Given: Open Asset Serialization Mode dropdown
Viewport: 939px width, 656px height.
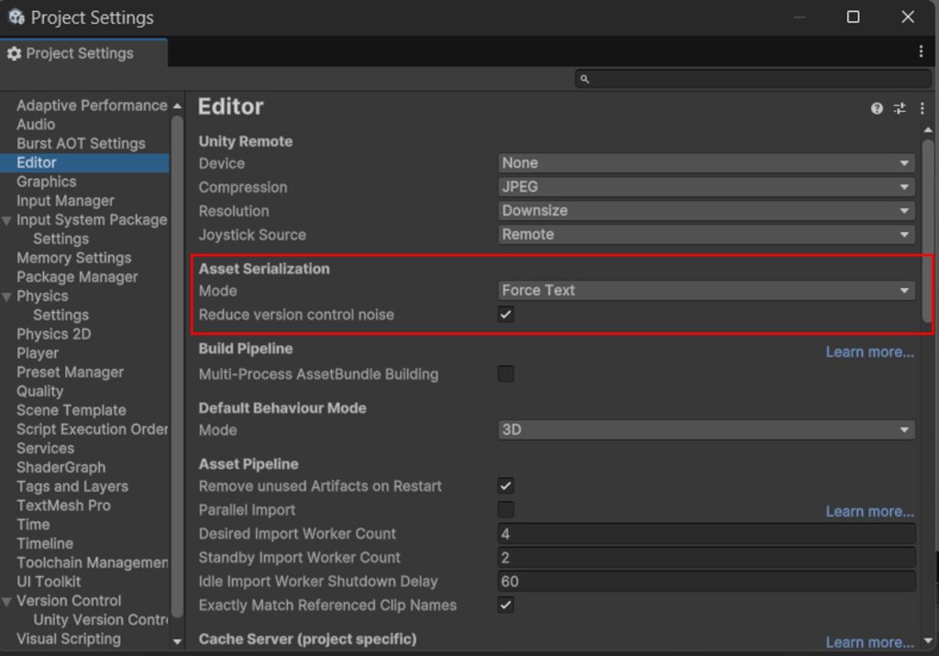Looking at the screenshot, I should [x=706, y=291].
